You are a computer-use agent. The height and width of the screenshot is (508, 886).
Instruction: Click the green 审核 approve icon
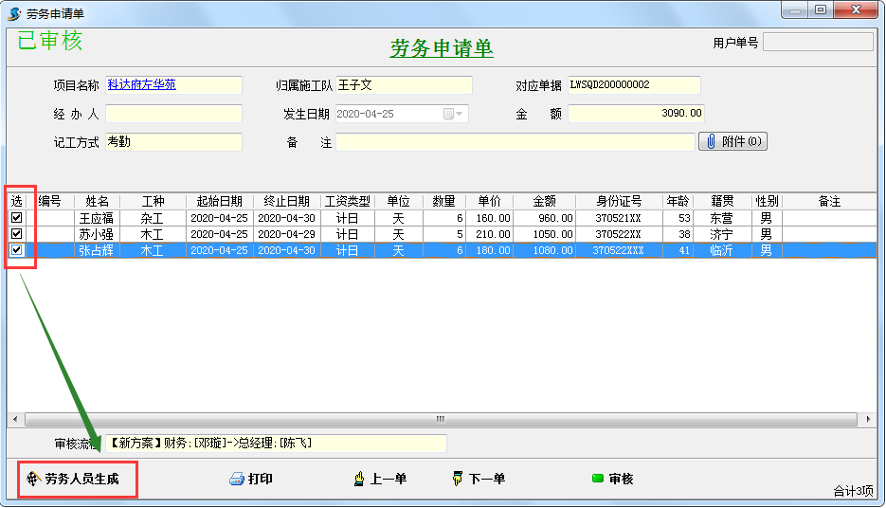[597, 480]
